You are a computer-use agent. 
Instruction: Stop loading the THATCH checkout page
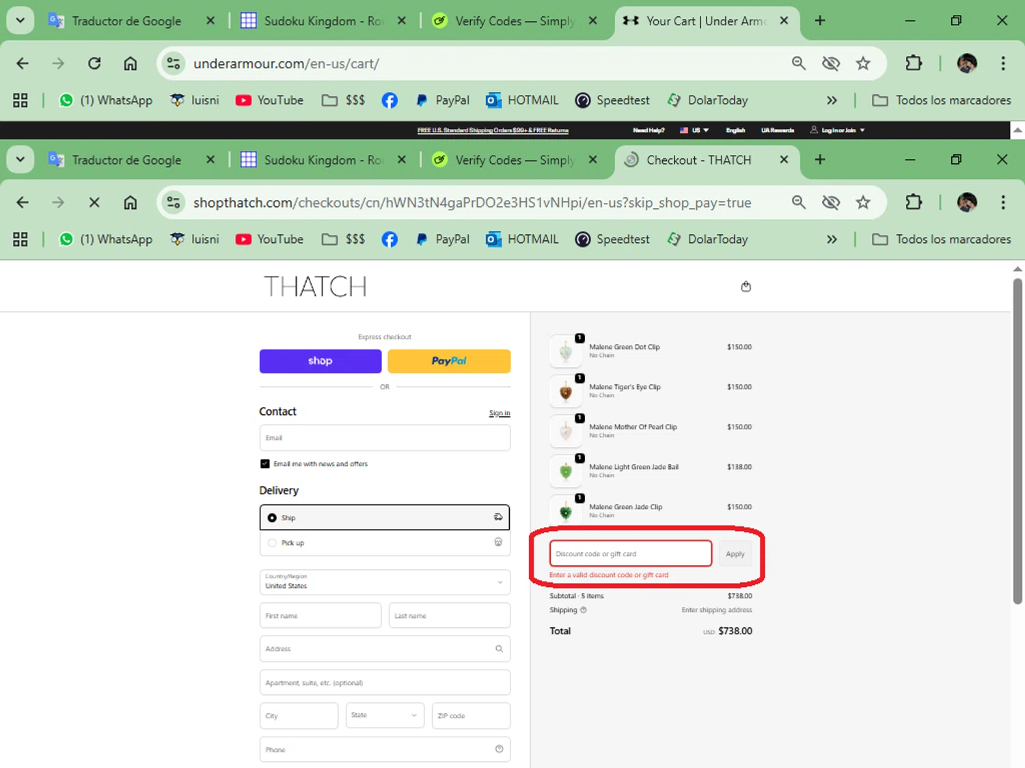(94, 203)
